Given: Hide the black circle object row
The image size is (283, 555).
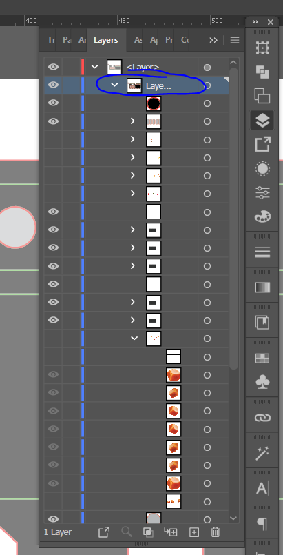Looking at the screenshot, I should [x=53, y=103].
